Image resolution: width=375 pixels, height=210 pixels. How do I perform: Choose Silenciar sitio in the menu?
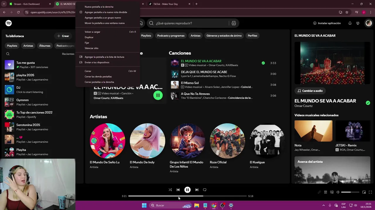[x=108, y=48]
